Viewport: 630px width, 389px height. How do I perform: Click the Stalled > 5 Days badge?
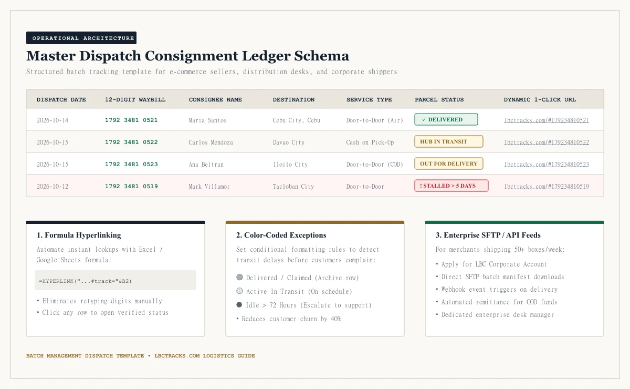(451, 186)
